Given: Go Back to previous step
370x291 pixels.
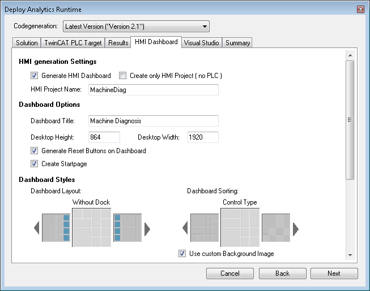Looking at the screenshot, I should click(x=282, y=273).
